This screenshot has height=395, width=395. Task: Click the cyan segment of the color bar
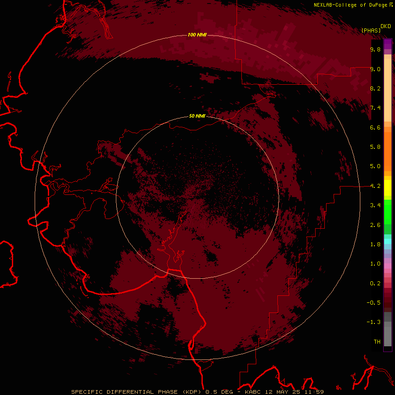pos(388,241)
